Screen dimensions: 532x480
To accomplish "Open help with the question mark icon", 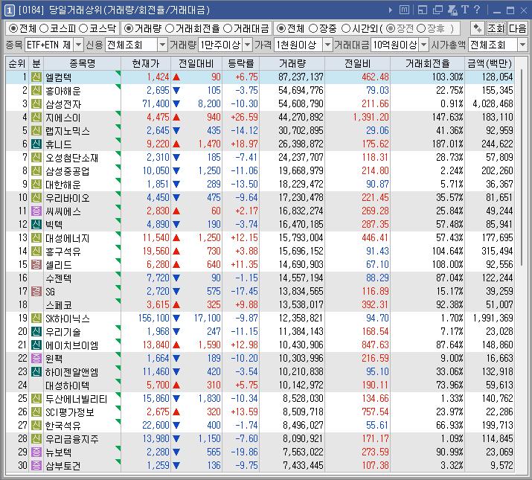I will [477, 10].
